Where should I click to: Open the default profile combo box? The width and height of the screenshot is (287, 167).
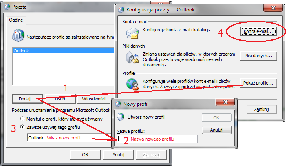(70, 138)
